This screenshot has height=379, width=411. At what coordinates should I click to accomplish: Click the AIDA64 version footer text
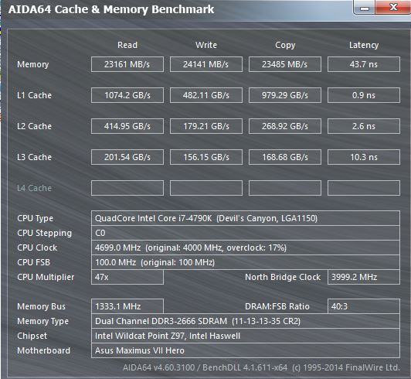click(261, 367)
